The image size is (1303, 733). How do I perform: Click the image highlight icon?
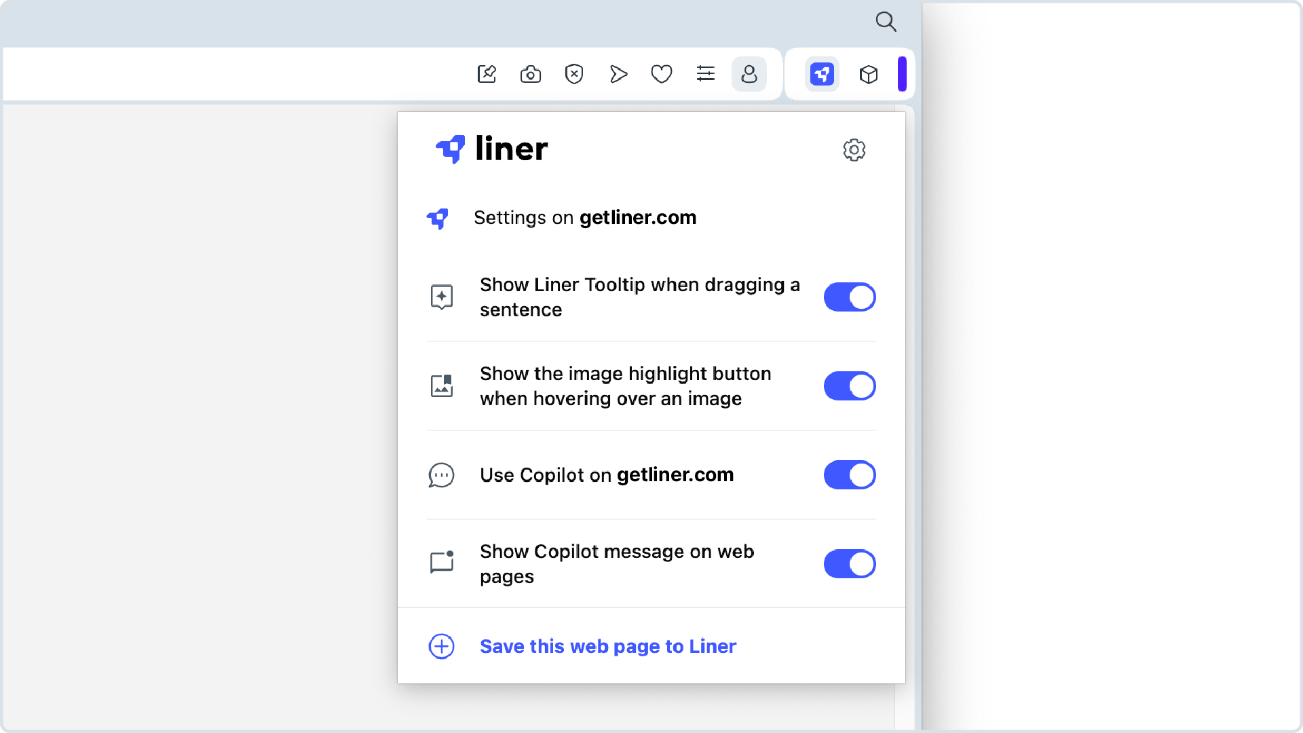click(442, 386)
